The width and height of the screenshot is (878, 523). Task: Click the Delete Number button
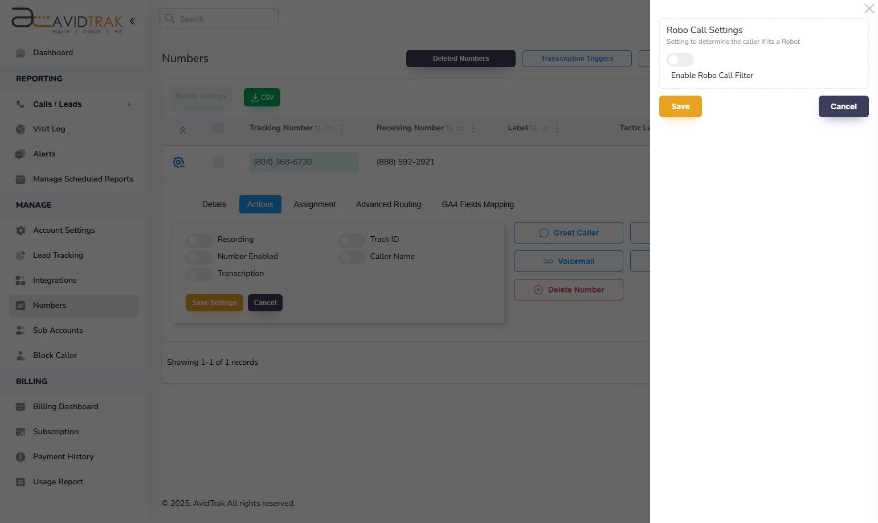click(568, 290)
